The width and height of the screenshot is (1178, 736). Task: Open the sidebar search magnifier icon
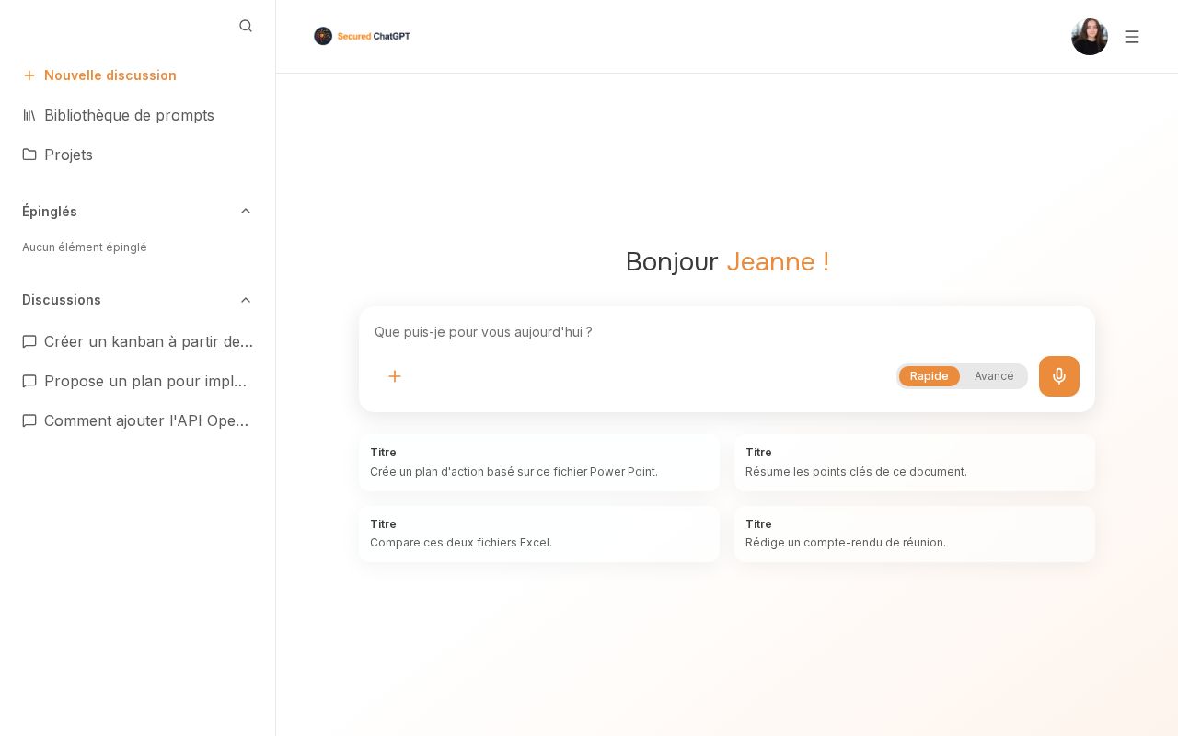246,26
